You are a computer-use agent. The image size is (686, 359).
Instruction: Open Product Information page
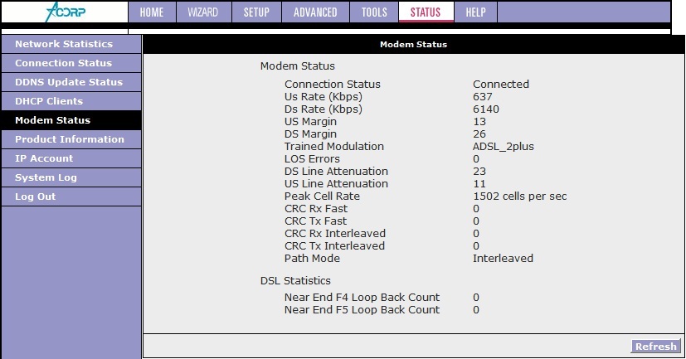click(71, 139)
